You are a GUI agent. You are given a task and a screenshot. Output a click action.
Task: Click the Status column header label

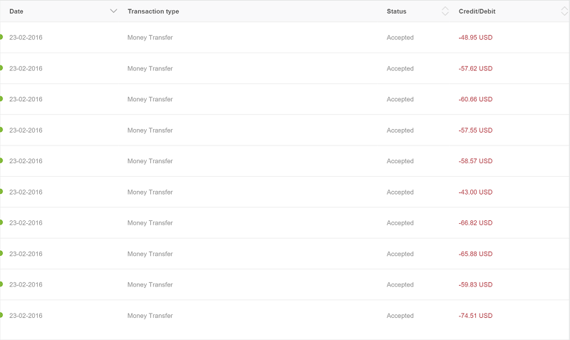click(x=396, y=11)
